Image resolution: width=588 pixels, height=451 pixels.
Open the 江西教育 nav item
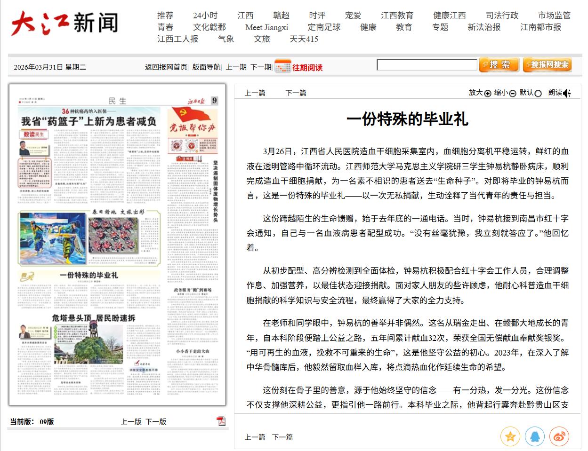coord(397,15)
